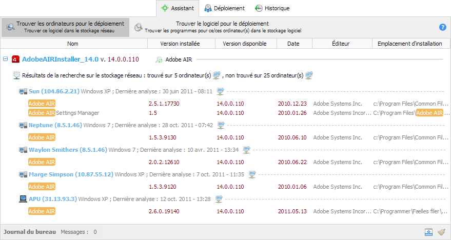451x240 pixels.
Task: Click deploy icon beside APU laptop
Action: 219,199
